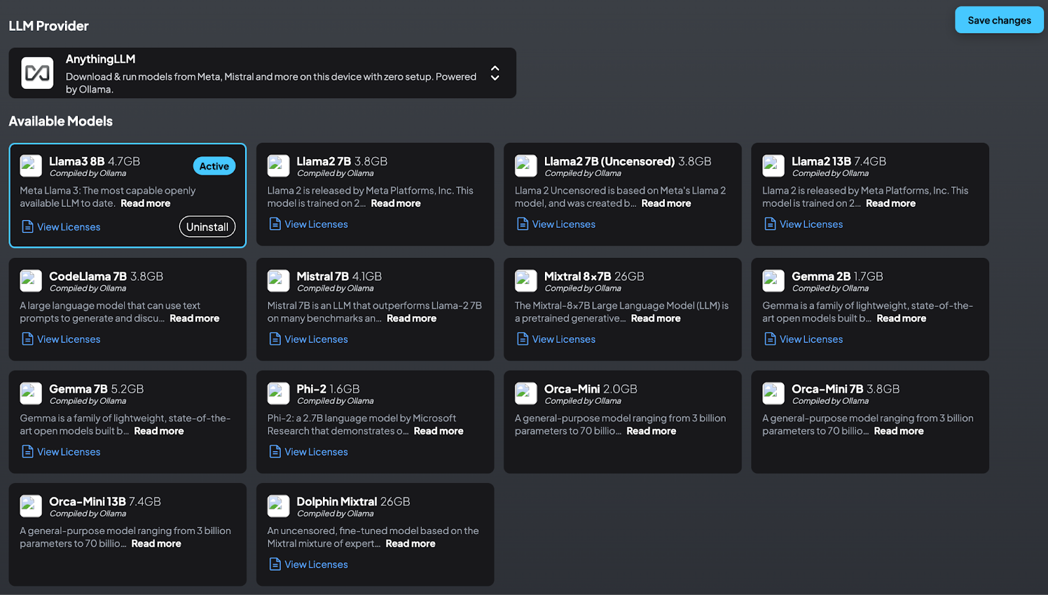This screenshot has height=595, width=1048.
Task: Click the Orca-Mini 2.0GB model icon
Action: tap(526, 393)
